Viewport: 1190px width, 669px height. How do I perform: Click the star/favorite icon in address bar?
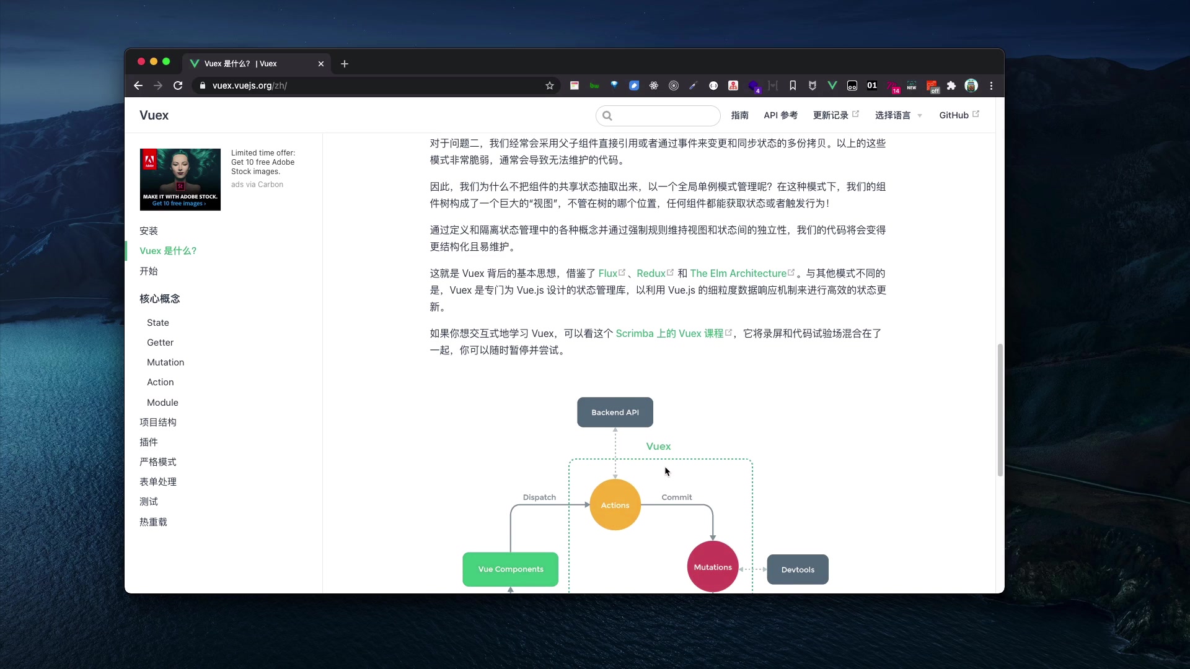click(549, 85)
